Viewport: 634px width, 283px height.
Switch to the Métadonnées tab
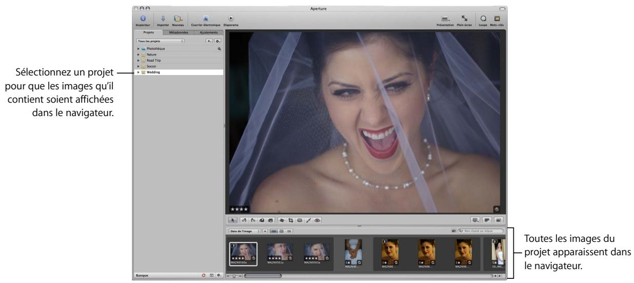[178, 32]
